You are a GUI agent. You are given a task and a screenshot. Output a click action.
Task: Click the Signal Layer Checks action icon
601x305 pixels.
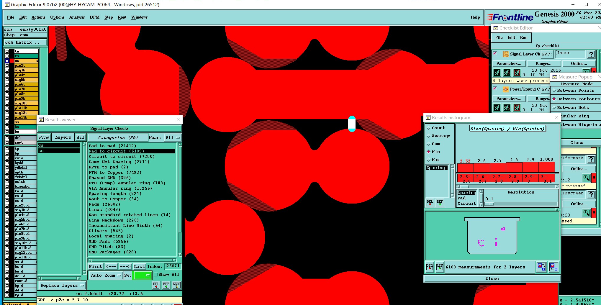pos(505,54)
